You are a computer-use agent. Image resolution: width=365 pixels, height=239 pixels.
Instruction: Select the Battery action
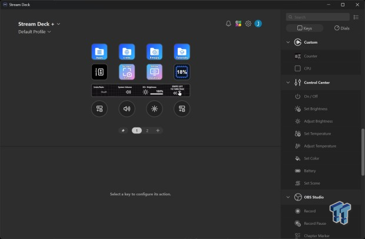click(321, 171)
